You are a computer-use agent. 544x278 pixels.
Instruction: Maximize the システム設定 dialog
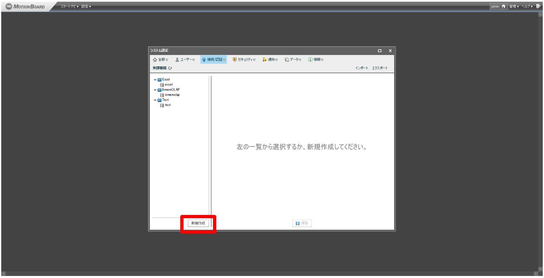pyautogui.click(x=380, y=50)
